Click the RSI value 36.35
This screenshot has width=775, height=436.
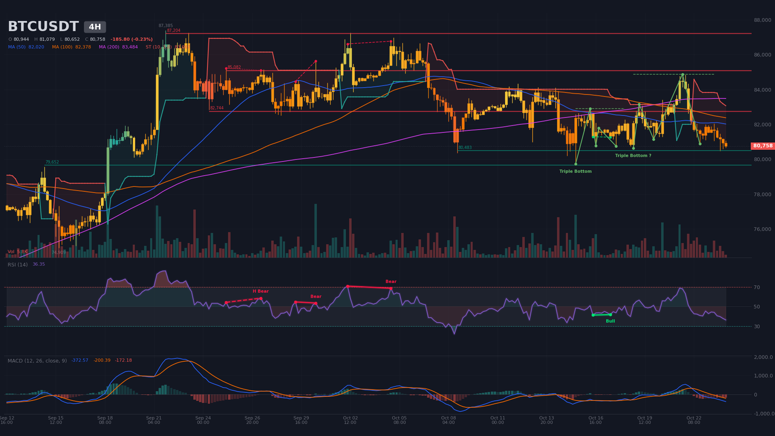[39, 265]
